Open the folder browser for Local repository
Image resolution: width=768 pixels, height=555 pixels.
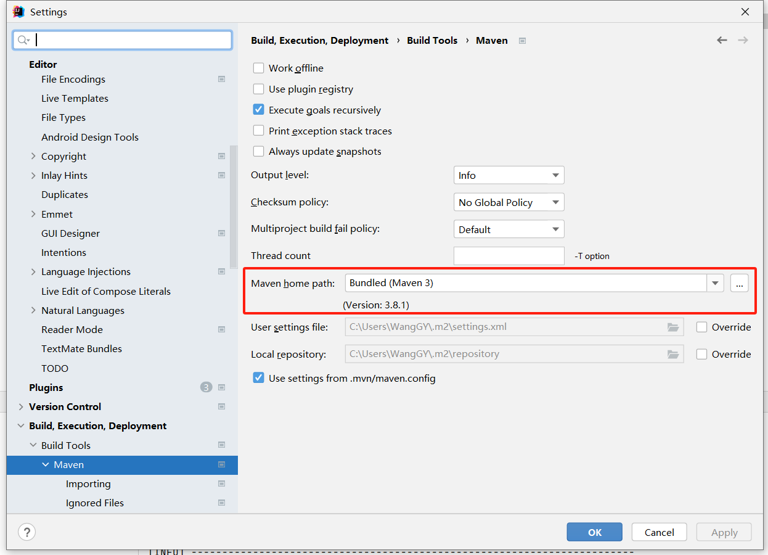point(673,354)
